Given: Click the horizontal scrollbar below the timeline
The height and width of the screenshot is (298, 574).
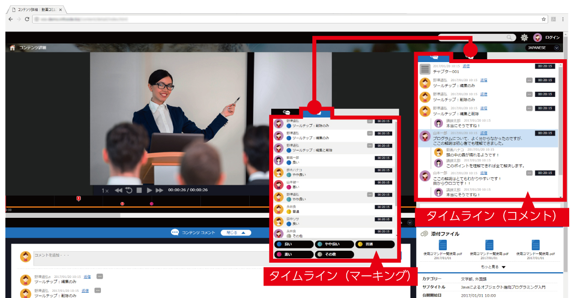Looking at the screenshot, I should coord(63,215).
